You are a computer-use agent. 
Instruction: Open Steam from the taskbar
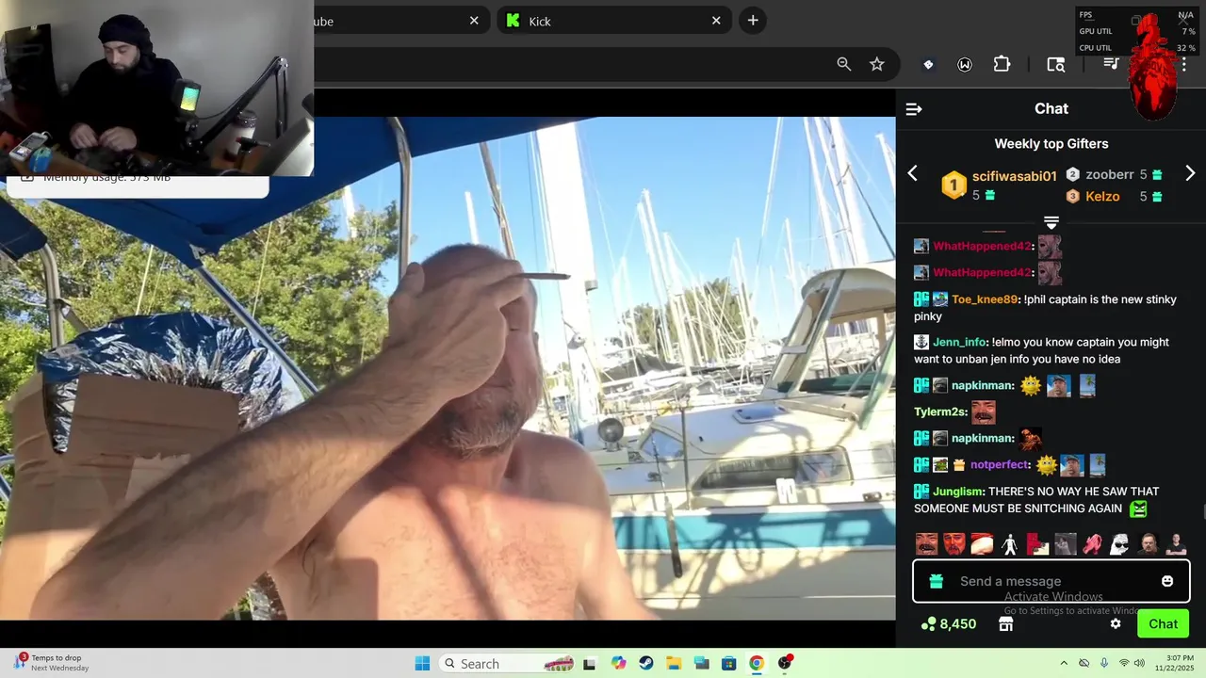645,663
